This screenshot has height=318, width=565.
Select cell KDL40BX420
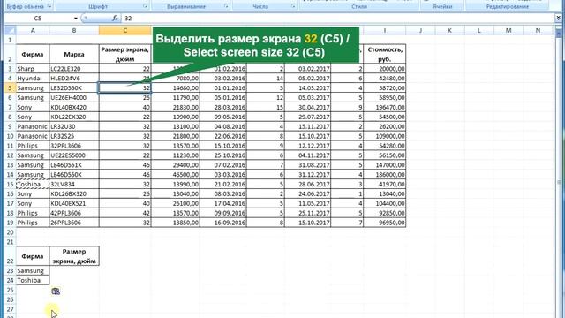pyautogui.click(x=74, y=107)
